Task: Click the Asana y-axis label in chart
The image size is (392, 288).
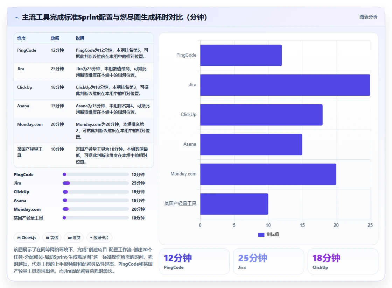Action: click(190, 144)
